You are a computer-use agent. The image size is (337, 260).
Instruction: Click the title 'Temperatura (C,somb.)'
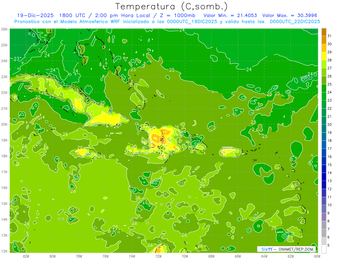pyautogui.click(x=172, y=6)
